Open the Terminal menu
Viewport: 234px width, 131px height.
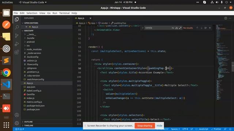tap(64, 13)
